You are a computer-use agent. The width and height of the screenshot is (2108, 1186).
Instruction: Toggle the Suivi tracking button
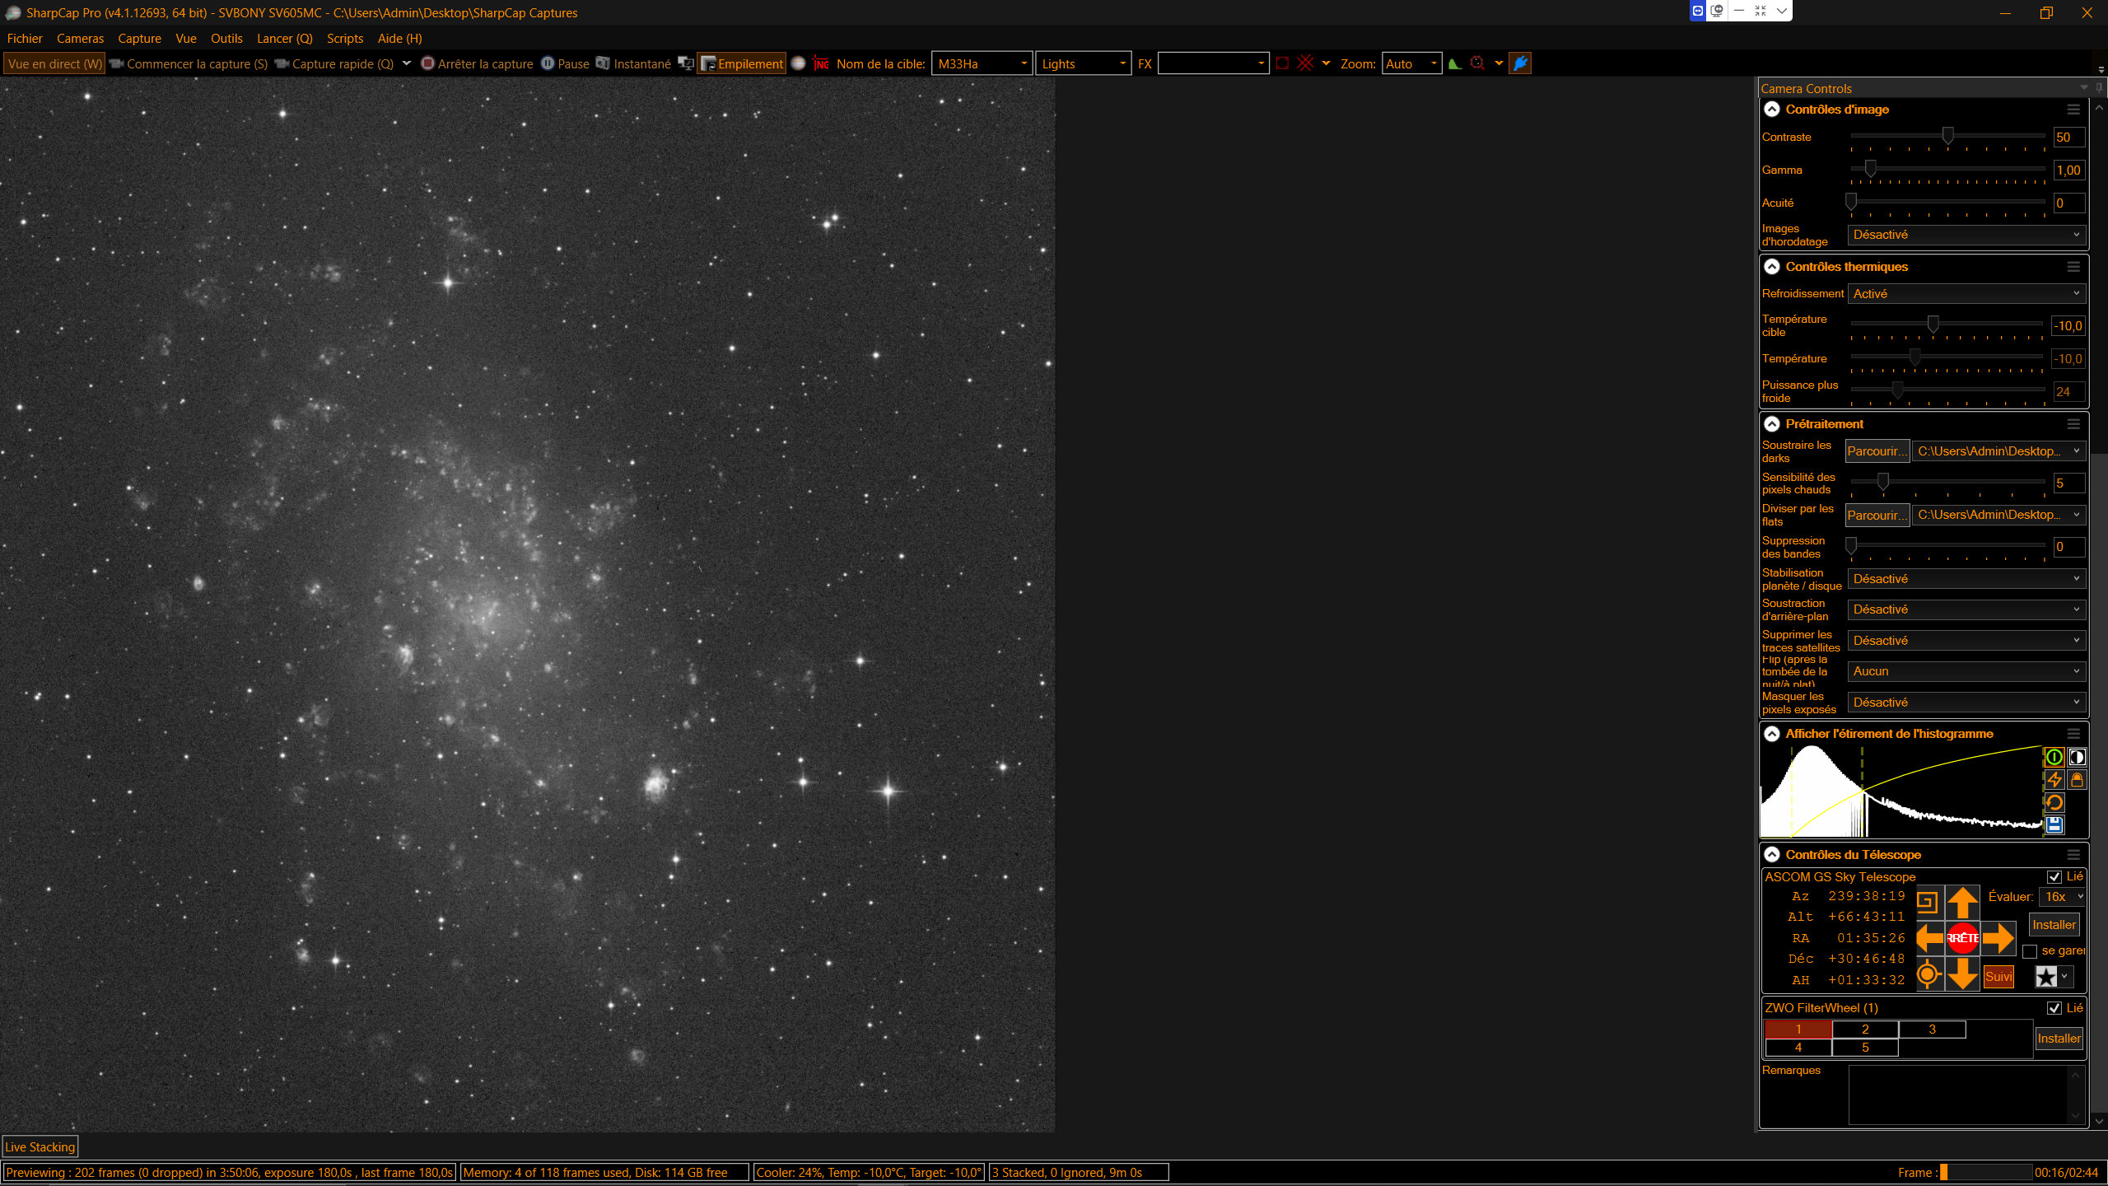click(x=1998, y=977)
